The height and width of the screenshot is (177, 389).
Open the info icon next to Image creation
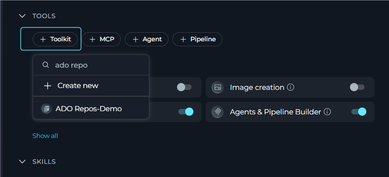(291, 87)
